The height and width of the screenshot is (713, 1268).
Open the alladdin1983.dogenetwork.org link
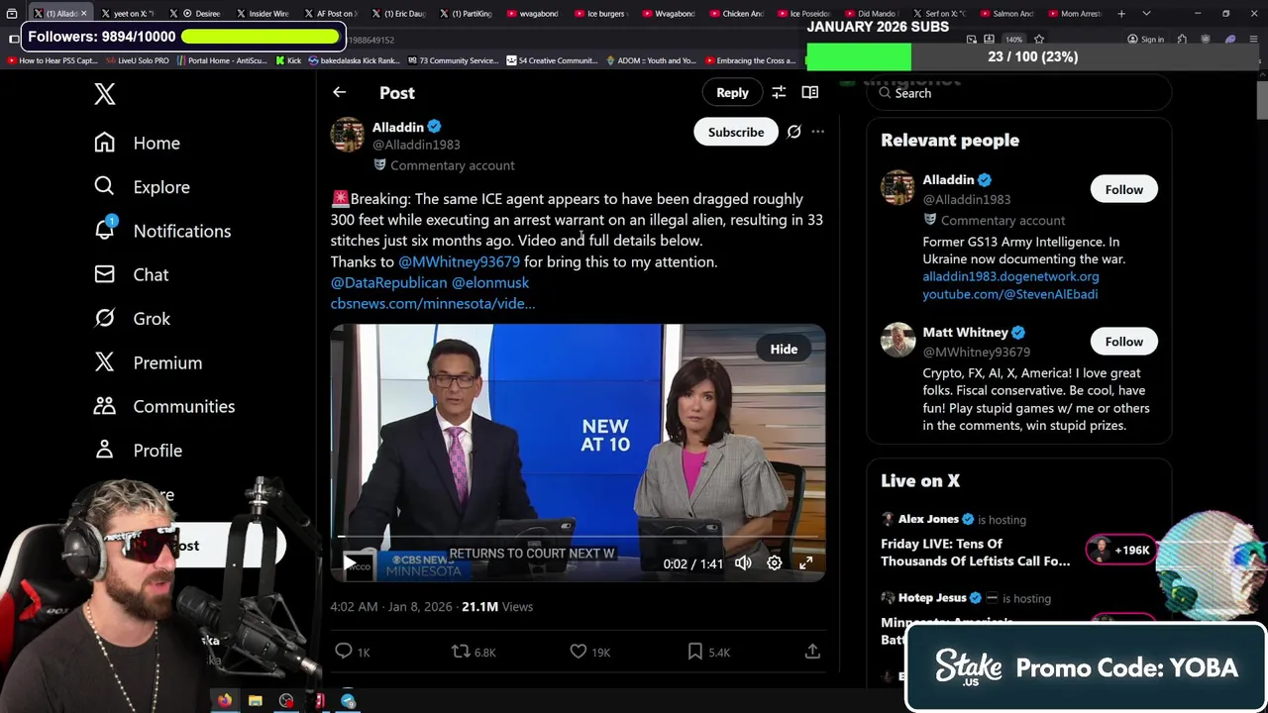point(1010,276)
